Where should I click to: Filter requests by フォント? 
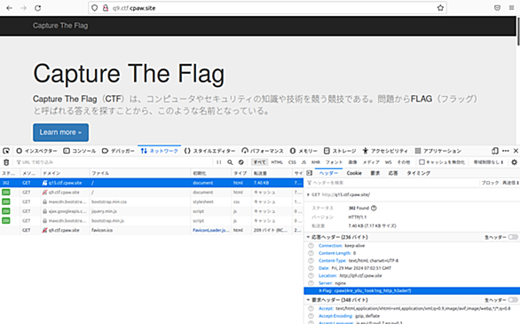point(334,162)
